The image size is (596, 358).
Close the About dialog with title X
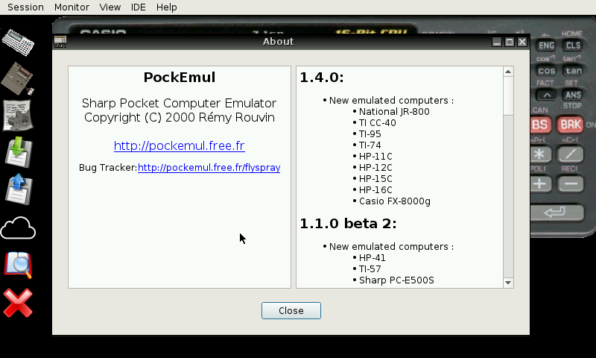(x=522, y=42)
